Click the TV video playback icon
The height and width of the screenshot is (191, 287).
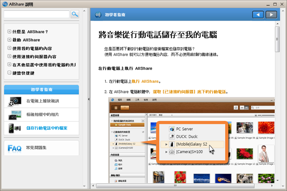pyautogui.click(x=15, y=102)
